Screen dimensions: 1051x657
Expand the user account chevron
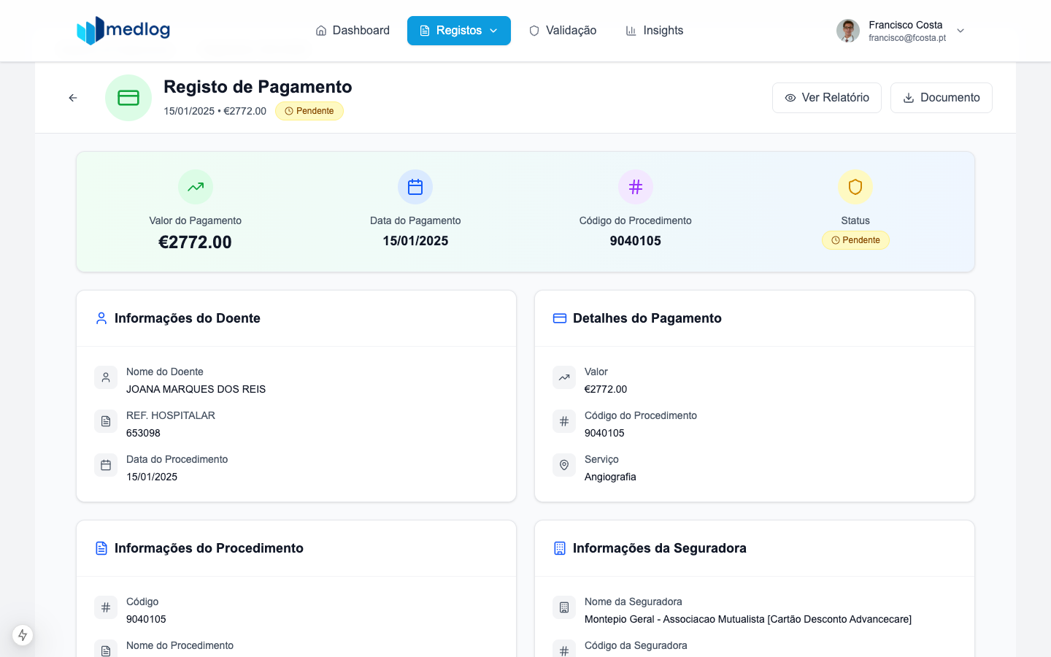(960, 31)
